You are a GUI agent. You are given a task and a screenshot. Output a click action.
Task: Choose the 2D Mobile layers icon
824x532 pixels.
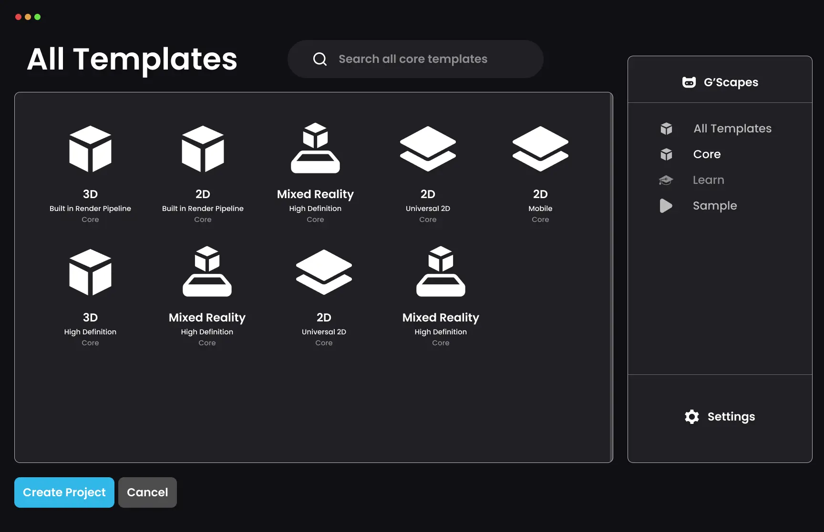(x=540, y=149)
